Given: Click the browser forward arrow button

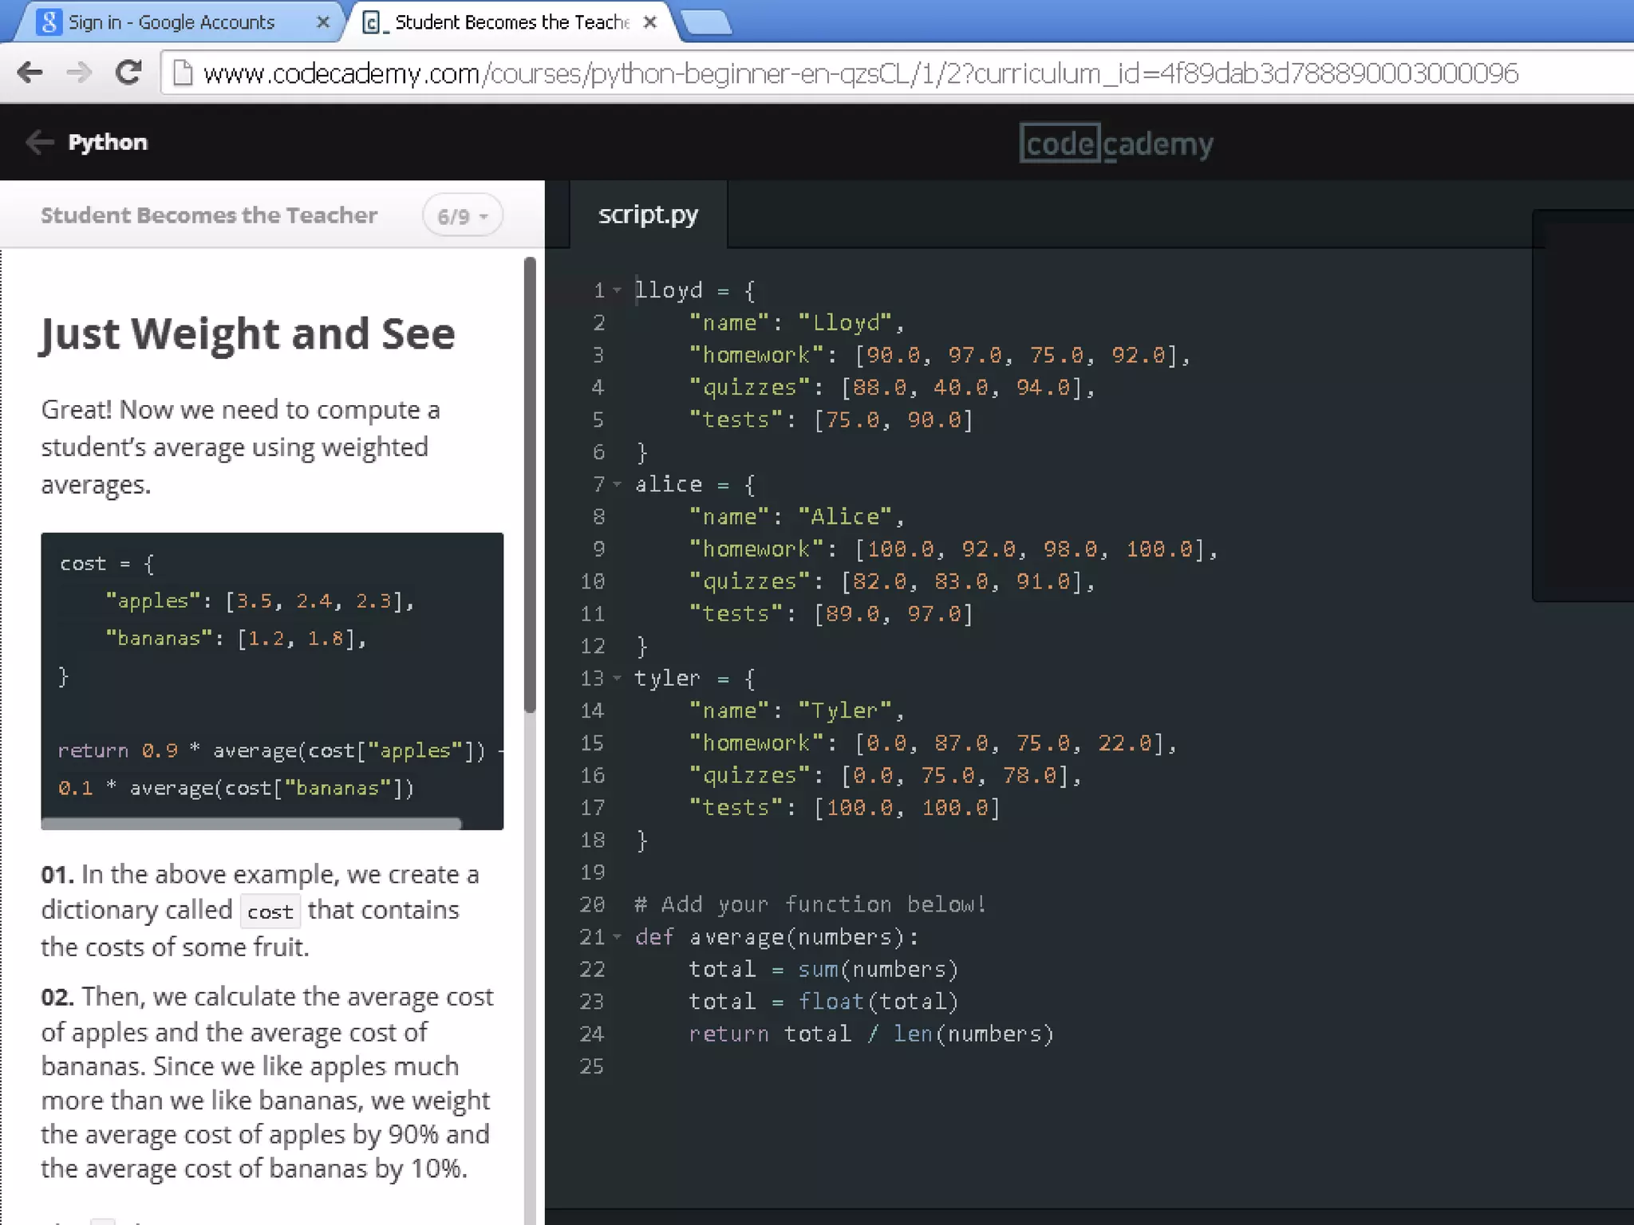Looking at the screenshot, I should [x=79, y=73].
